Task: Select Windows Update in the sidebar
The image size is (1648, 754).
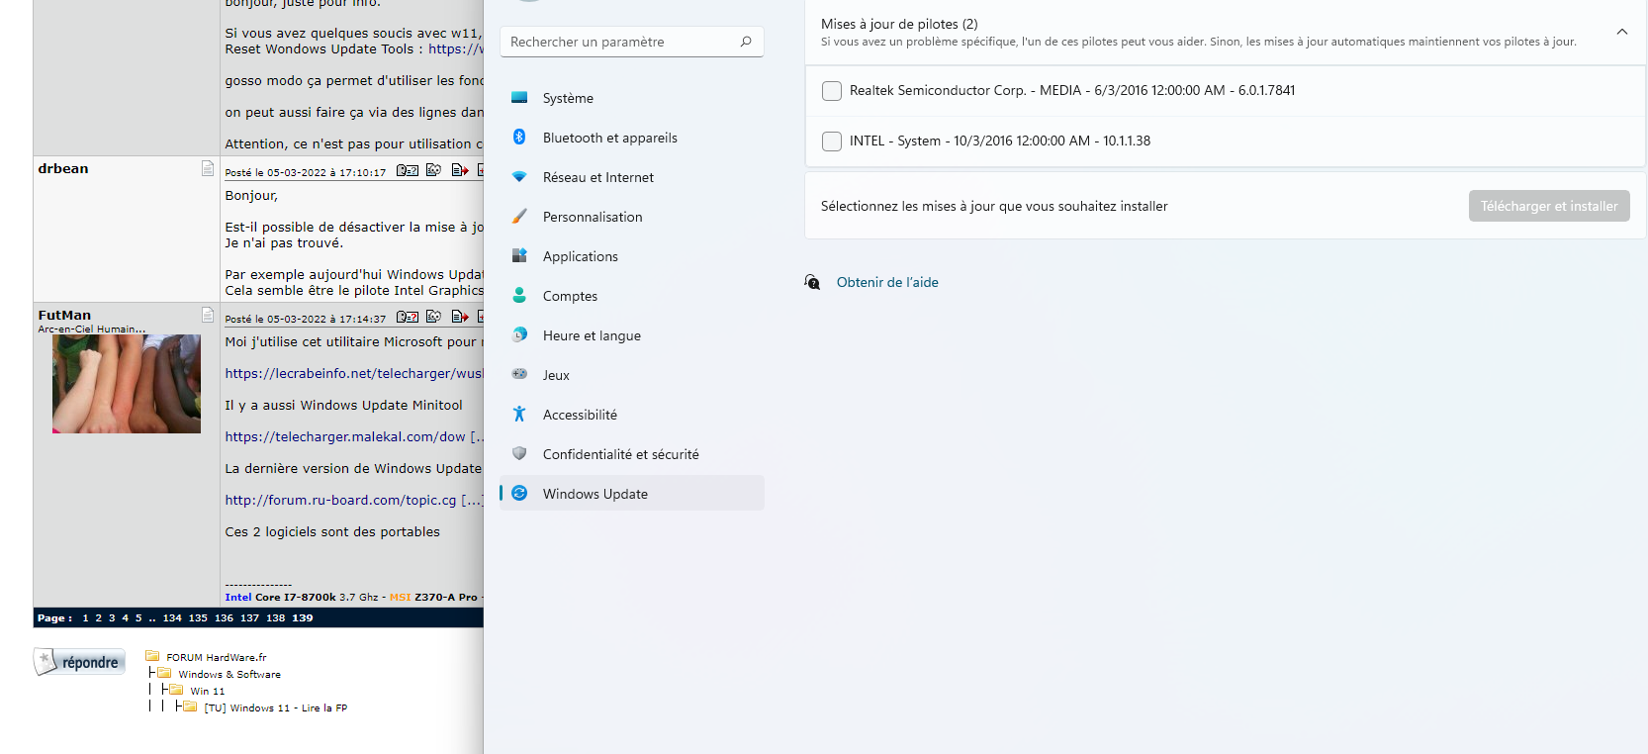Action: pyautogui.click(x=595, y=494)
